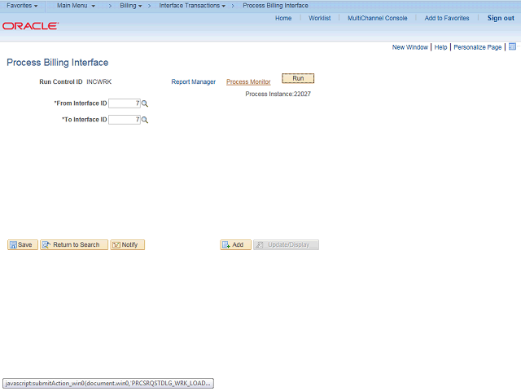Select the Process Billing Interface breadcrumb
Image resolution: width=521 pixels, height=391 pixels.
click(275, 6)
